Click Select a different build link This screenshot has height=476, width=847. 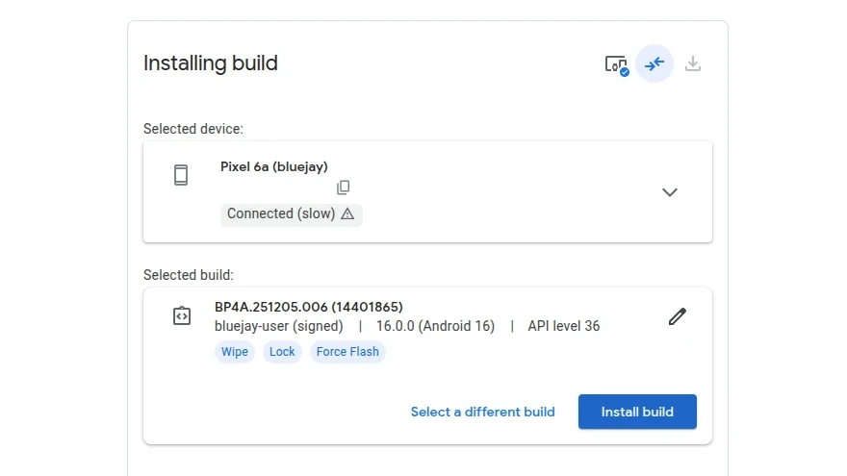(x=482, y=412)
